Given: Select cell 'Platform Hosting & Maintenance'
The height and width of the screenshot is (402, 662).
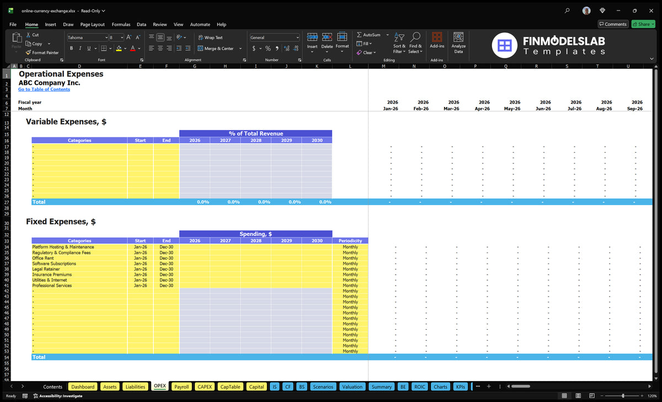Looking at the screenshot, I should point(79,247).
